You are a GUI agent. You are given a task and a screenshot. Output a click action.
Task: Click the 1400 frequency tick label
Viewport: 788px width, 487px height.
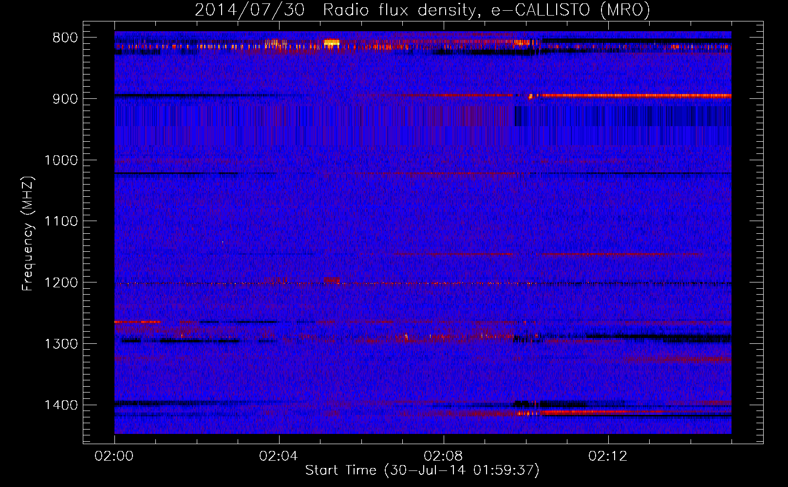pyautogui.click(x=61, y=405)
